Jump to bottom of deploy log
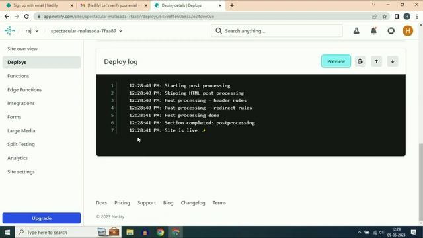The image size is (423, 238). tap(393, 61)
